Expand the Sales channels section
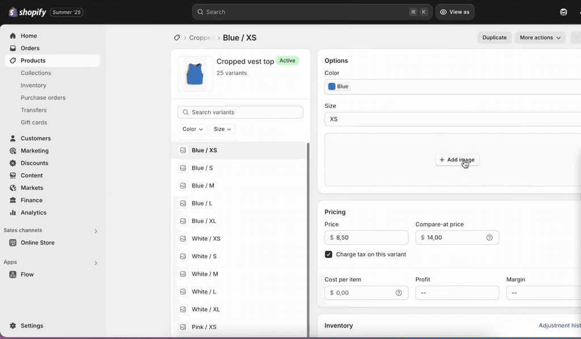This screenshot has height=339, width=581. [x=96, y=231]
